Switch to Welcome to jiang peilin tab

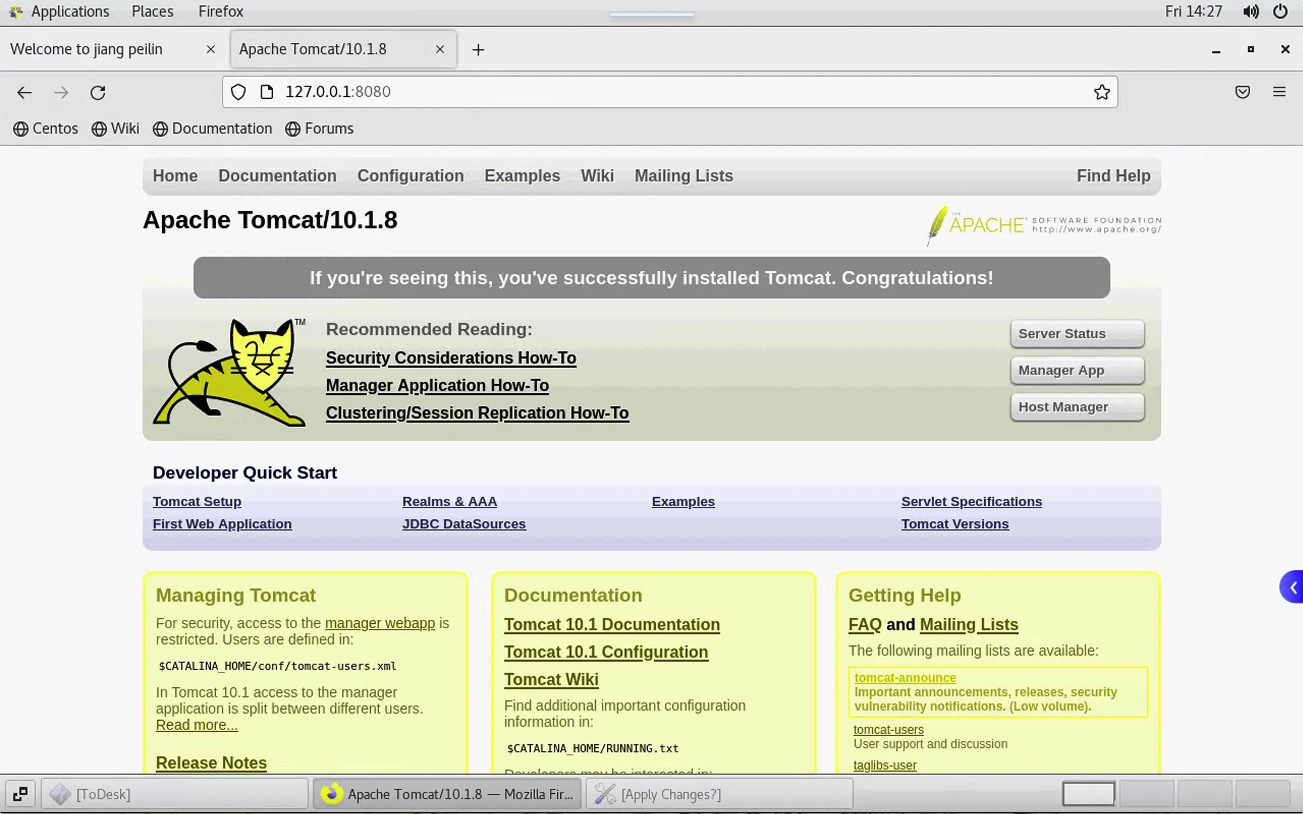[86, 49]
